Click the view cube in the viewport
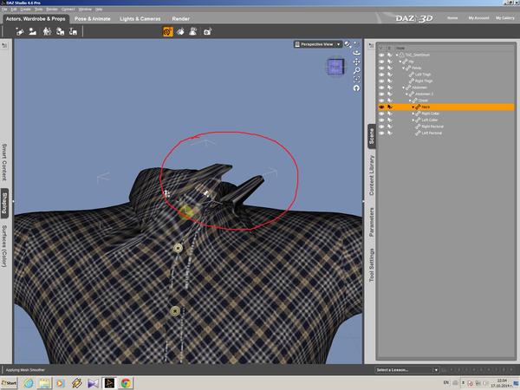Image resolution: width=520 pixels, height=390 pixels. tap(335, 67)
